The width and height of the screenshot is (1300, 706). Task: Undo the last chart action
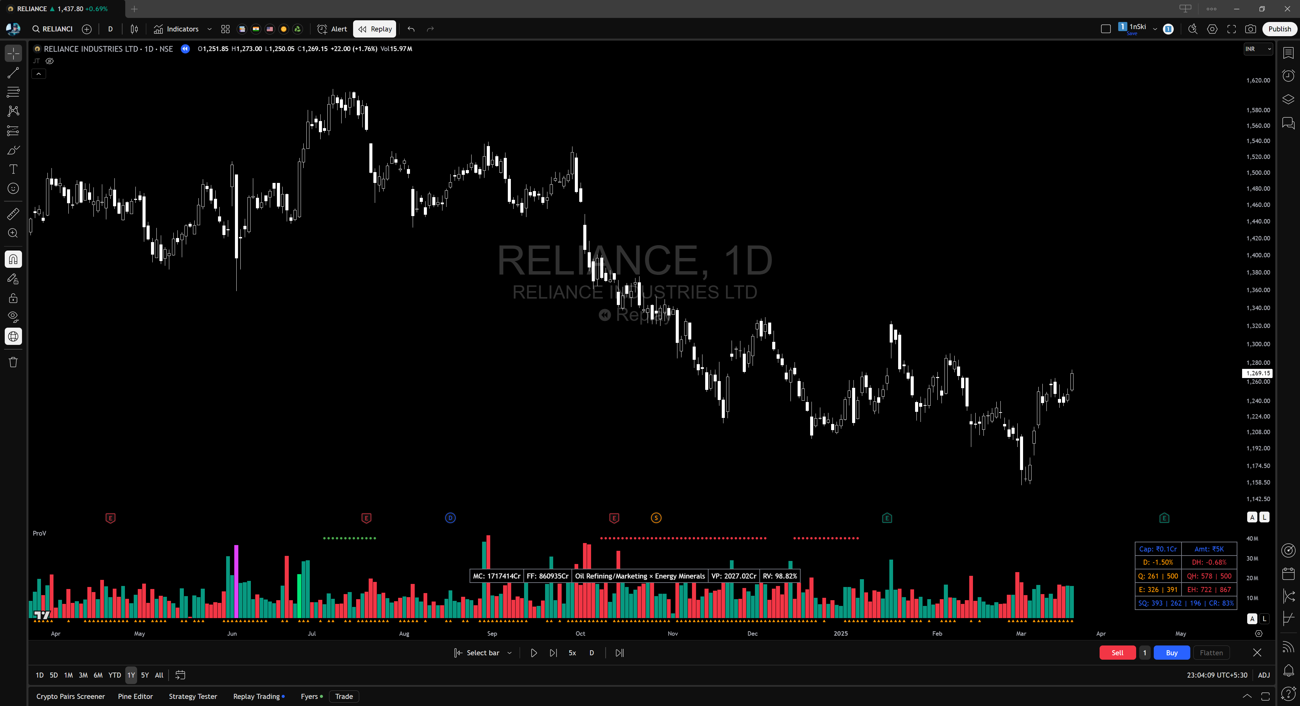[411, 29]
